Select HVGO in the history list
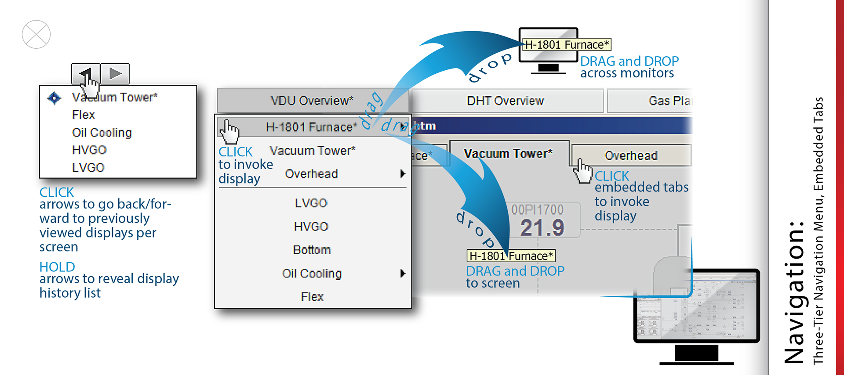 pos(89,150)
